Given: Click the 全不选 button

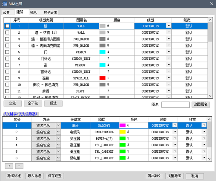Looking at the screenshot, I should click(x=33, y=103).
